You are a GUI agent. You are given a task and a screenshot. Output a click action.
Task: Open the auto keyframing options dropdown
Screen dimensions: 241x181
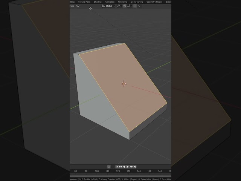coord(112,167)
